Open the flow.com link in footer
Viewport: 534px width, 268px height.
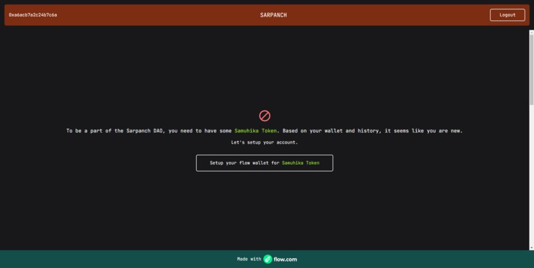pyautogui.click(x=285, y=259)
